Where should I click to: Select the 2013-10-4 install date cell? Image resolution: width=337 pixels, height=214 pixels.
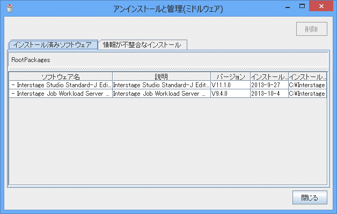269,94
